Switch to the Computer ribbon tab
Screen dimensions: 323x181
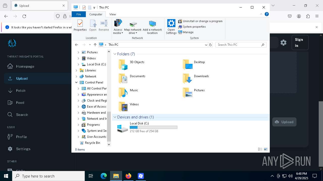coord(96,14)
